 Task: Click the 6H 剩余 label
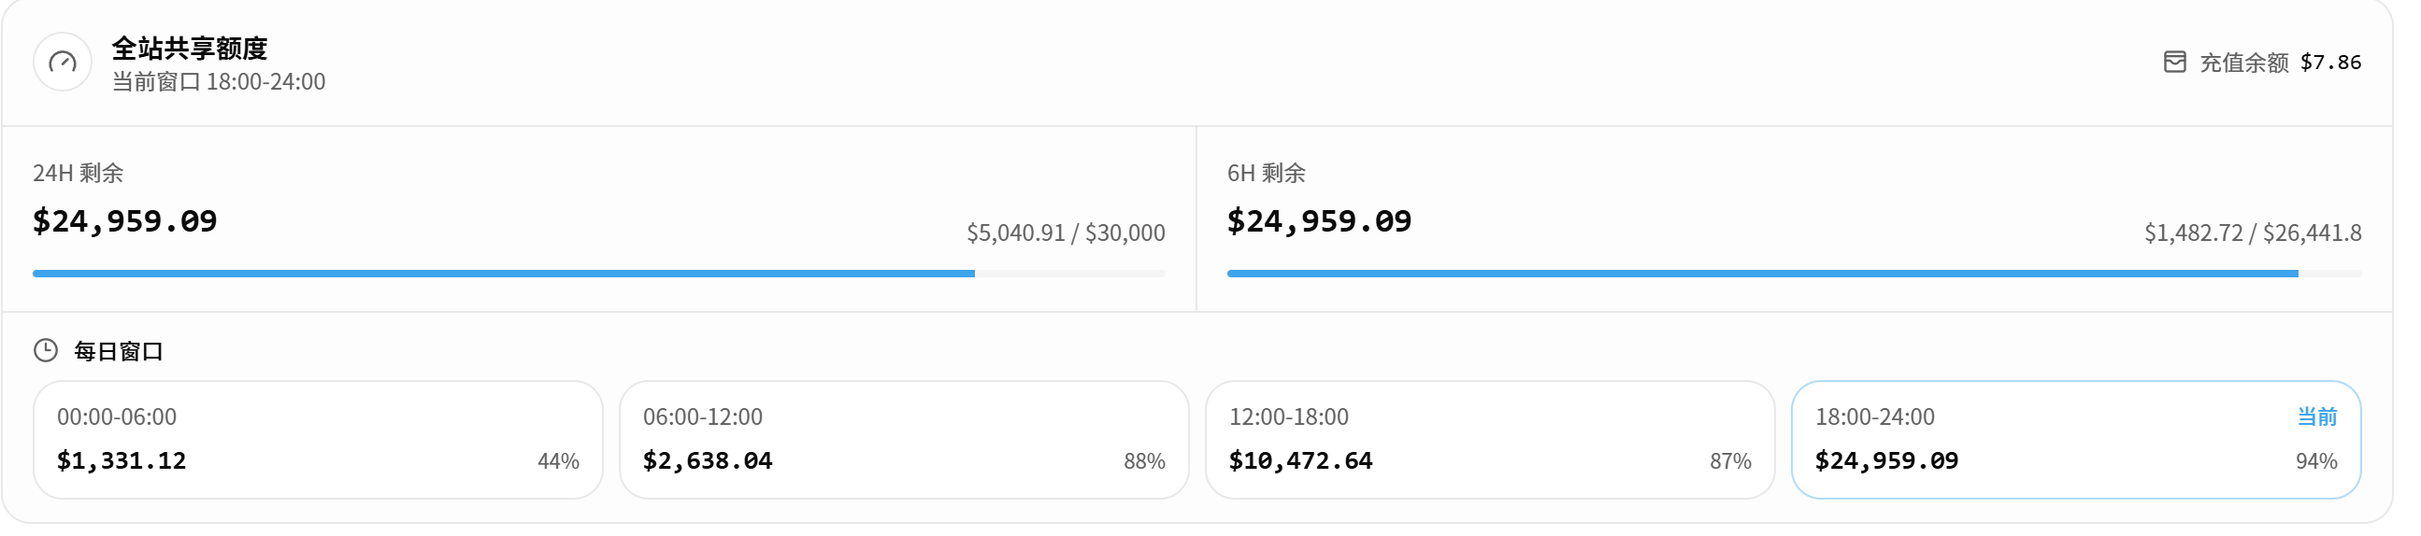(x=1266, y=173)
